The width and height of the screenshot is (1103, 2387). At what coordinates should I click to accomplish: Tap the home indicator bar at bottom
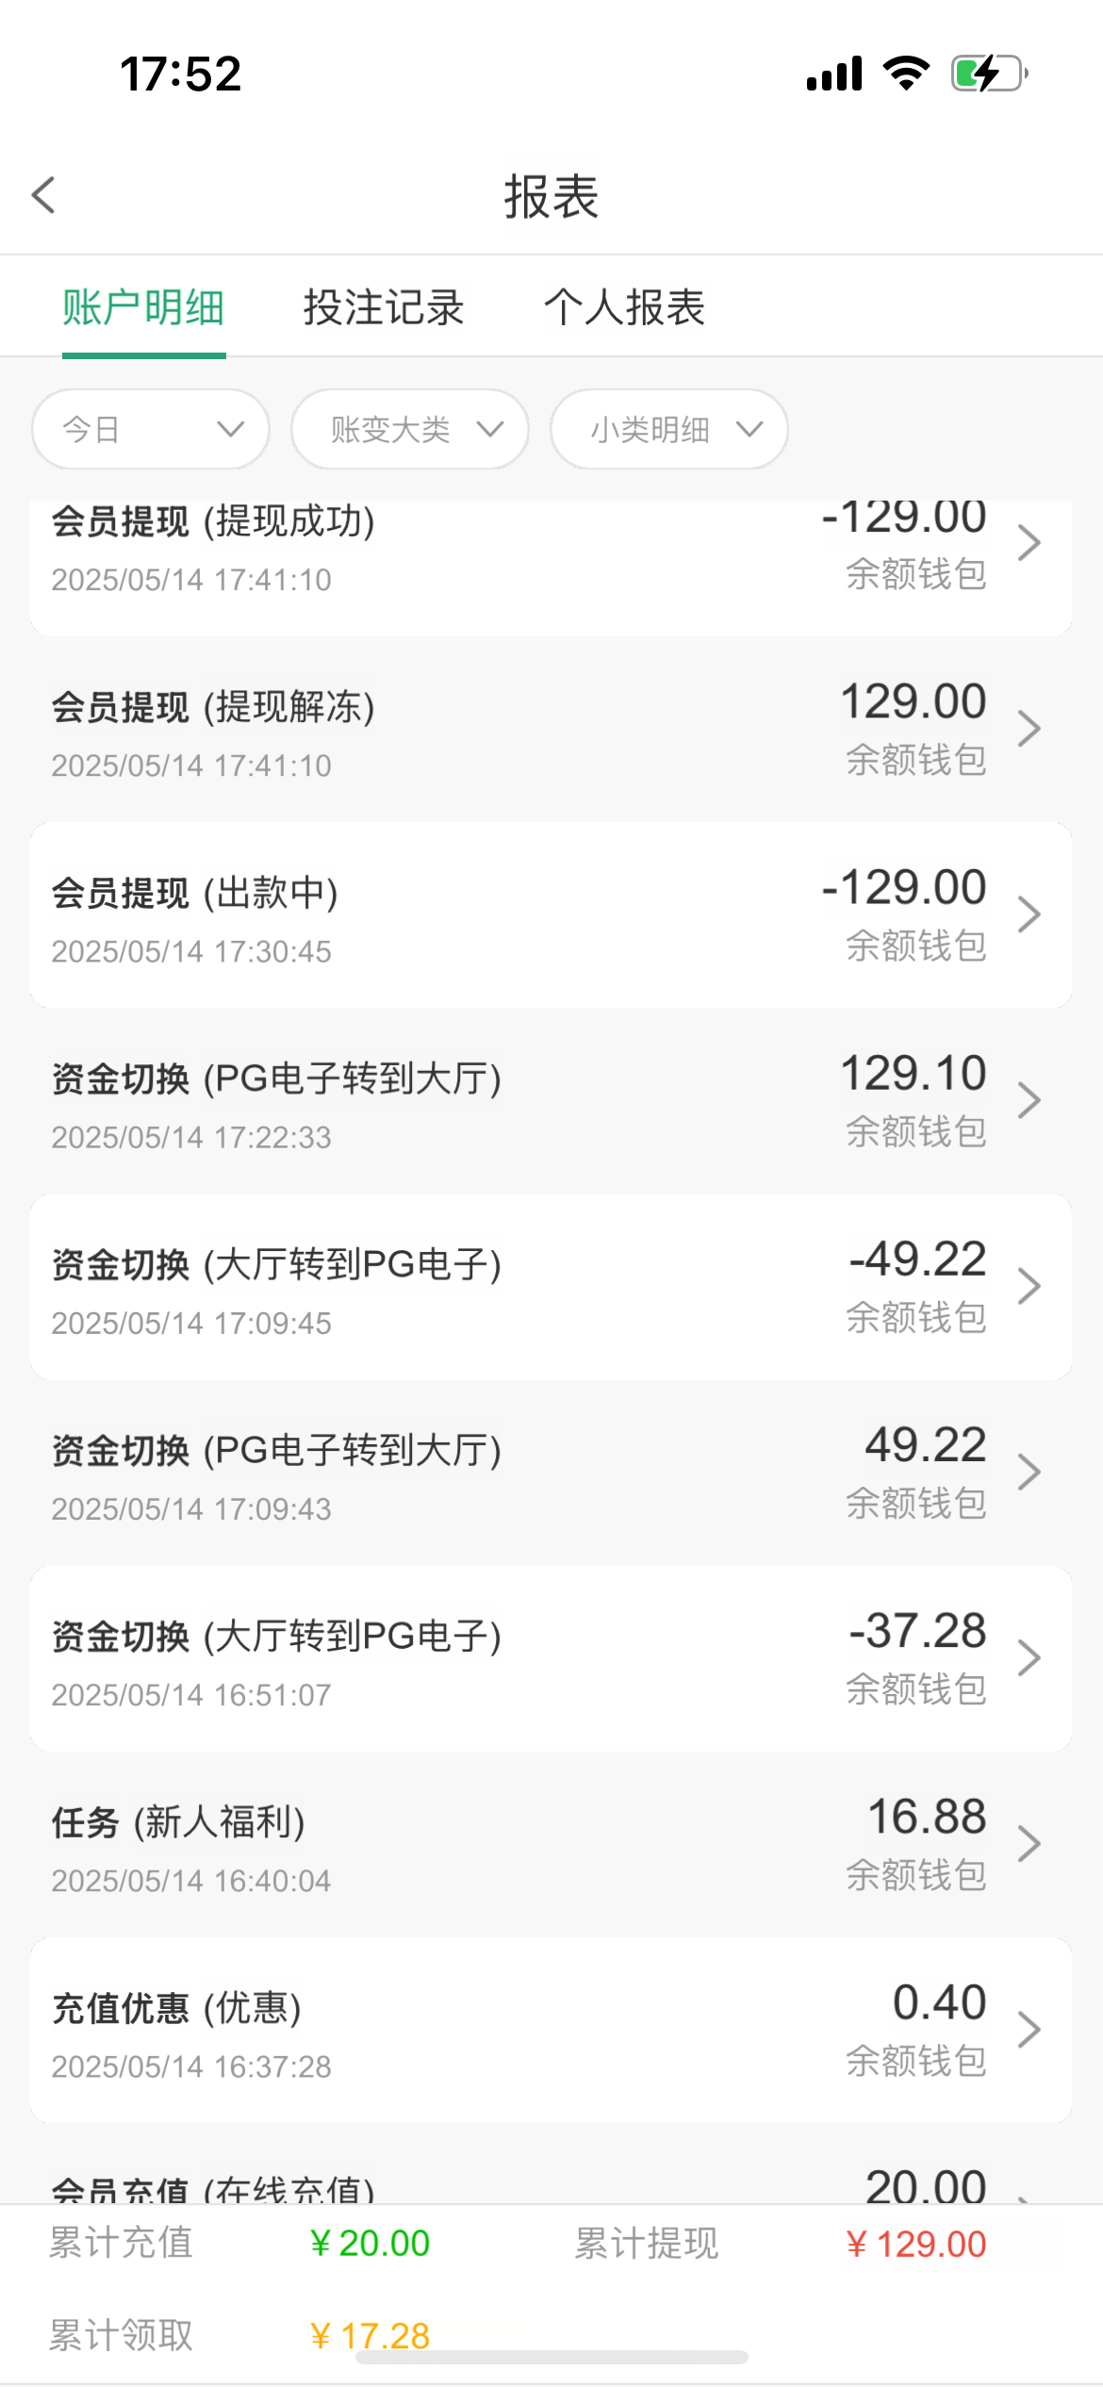click(551, 2358)
